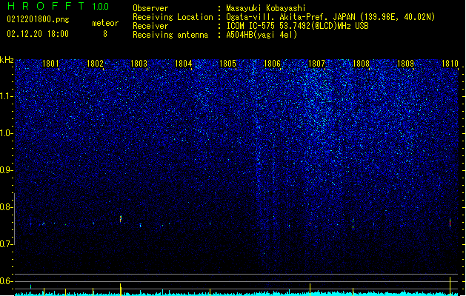The width and height of the screenshot is (466, 296).
Task: Click the 0.6 kHz axis label
Action: click(6, 281)
